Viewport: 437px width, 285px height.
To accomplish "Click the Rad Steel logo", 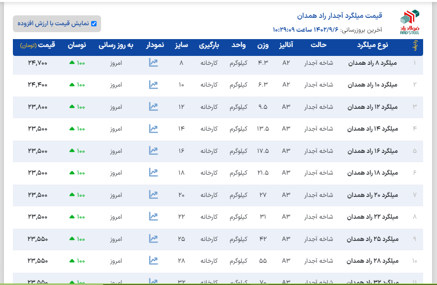I will (409, 22).
